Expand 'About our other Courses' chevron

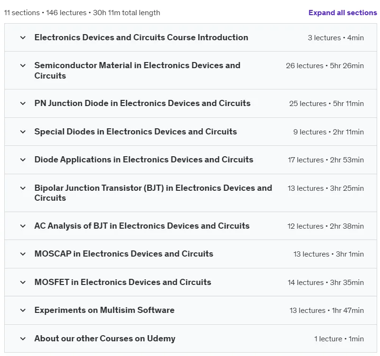pyautogui.click(x=23, y=338)
